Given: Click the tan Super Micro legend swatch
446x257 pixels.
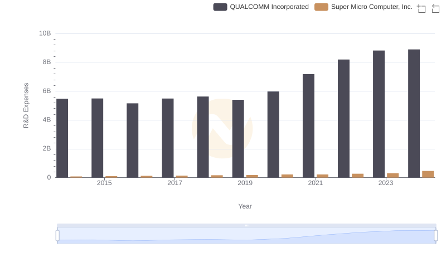Looking at the screenshot, I should tap(321, 7).
